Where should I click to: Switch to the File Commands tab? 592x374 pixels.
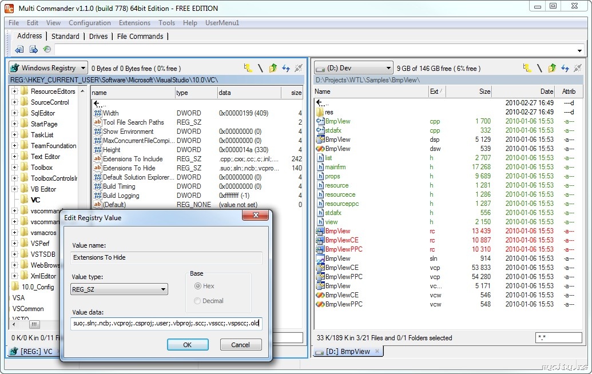[140, 36]
